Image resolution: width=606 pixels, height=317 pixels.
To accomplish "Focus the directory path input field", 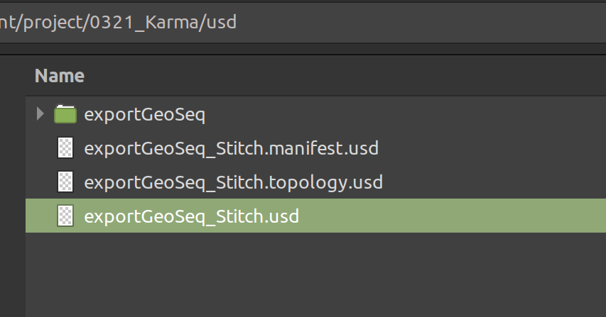I will [303, 23].
